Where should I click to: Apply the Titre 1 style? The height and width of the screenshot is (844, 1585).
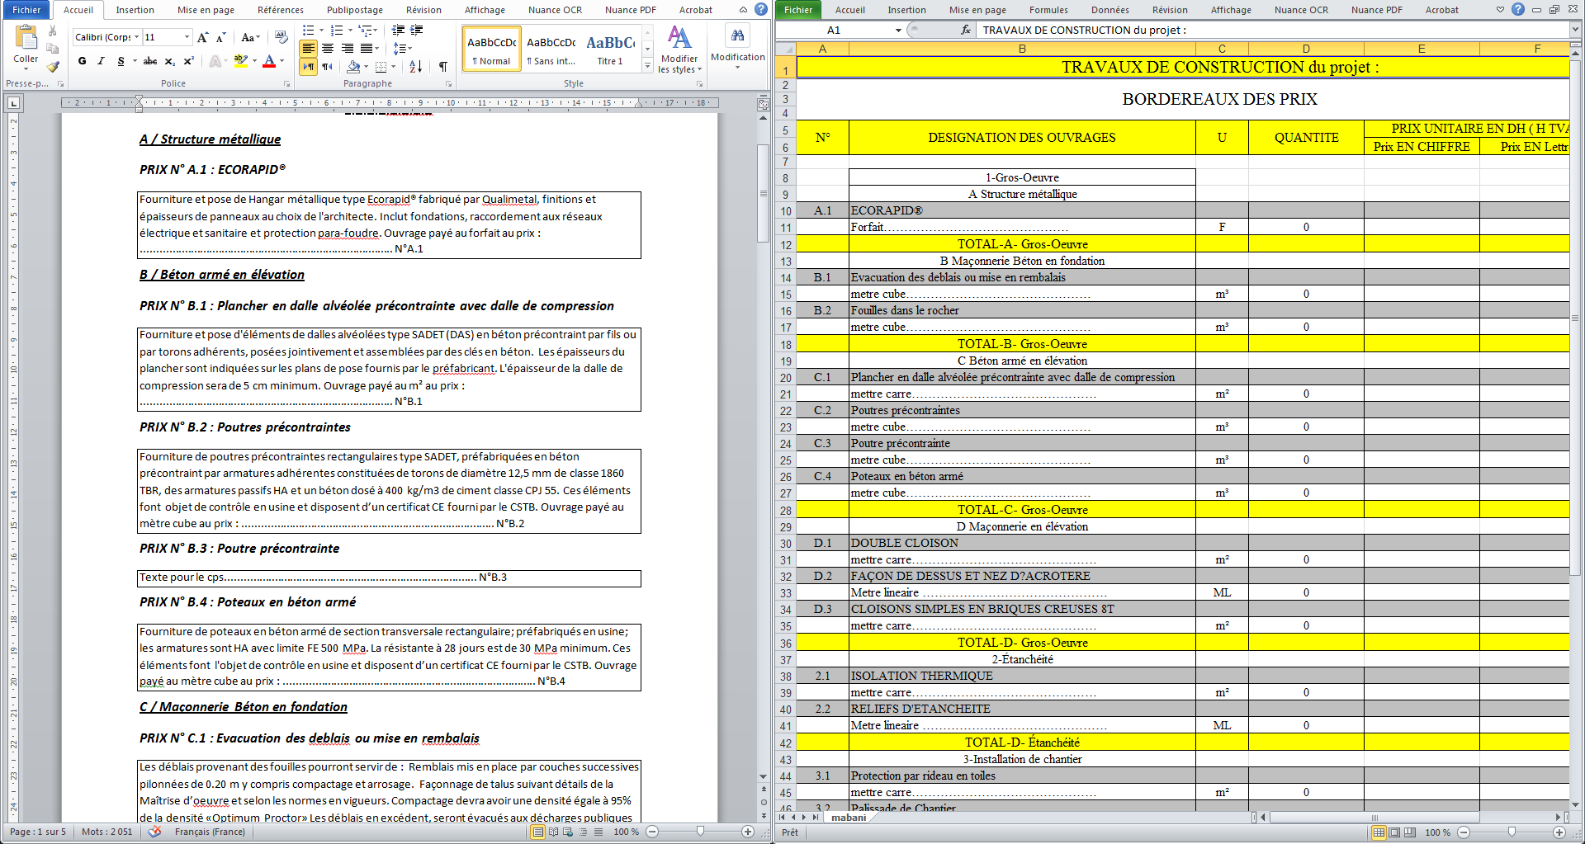[610, 49]
